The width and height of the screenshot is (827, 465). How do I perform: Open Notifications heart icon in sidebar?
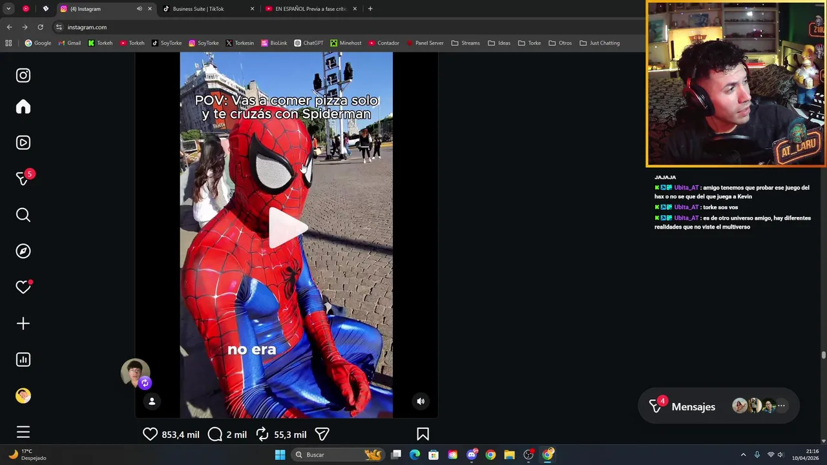tap(23, 287)
